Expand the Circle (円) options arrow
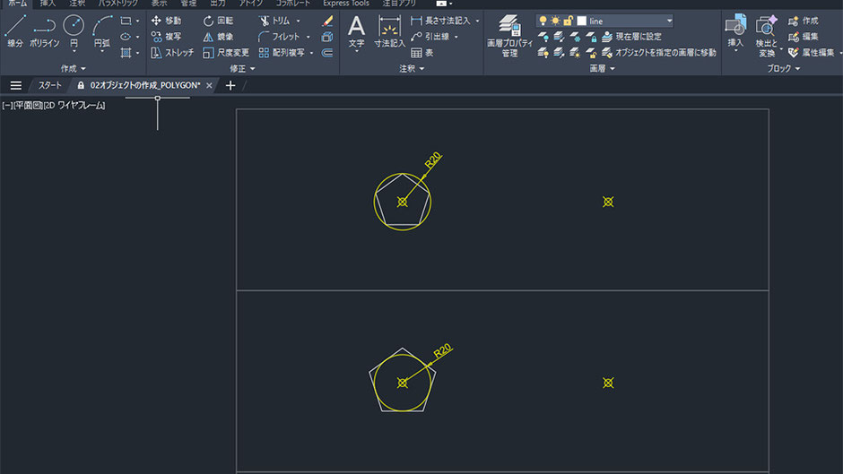The width and height of the screenshot is (843, 474). point(74,52)
